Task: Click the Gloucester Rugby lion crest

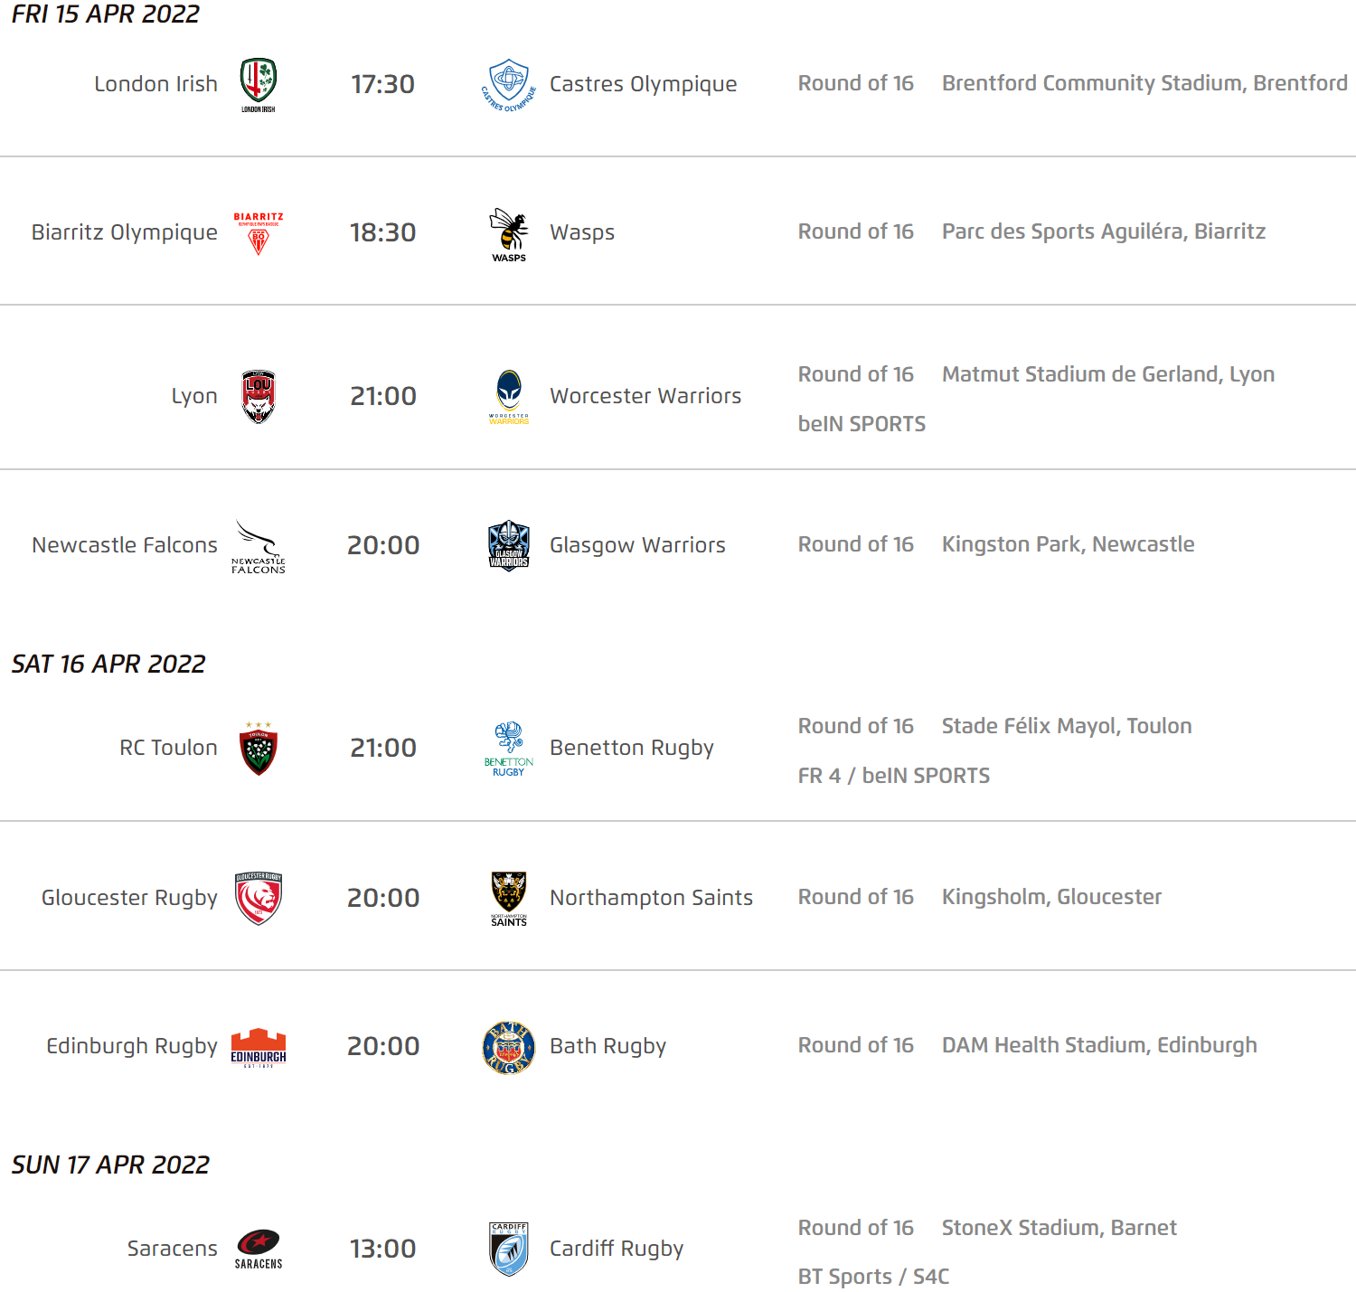Action: coord(259,898)
